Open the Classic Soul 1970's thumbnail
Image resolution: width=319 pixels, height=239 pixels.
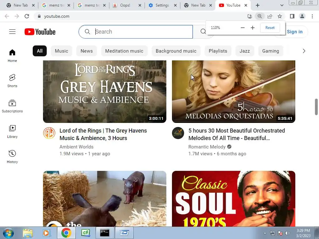pos(234,199)
